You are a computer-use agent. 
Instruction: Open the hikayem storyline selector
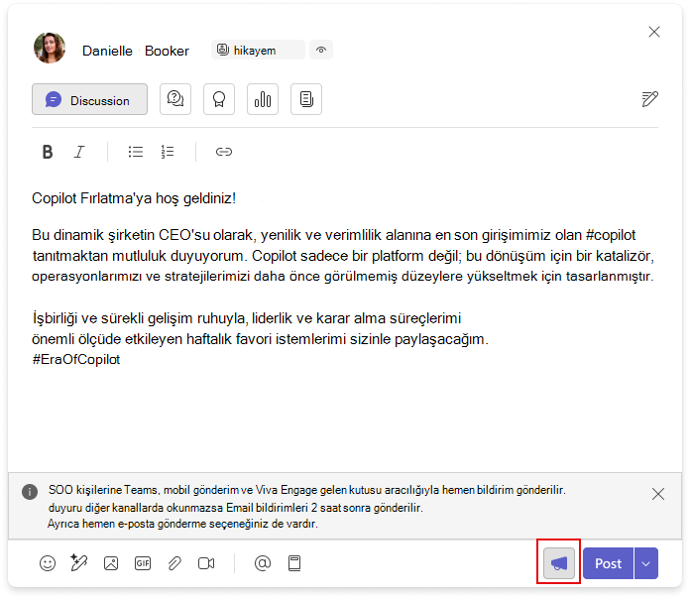258,50
